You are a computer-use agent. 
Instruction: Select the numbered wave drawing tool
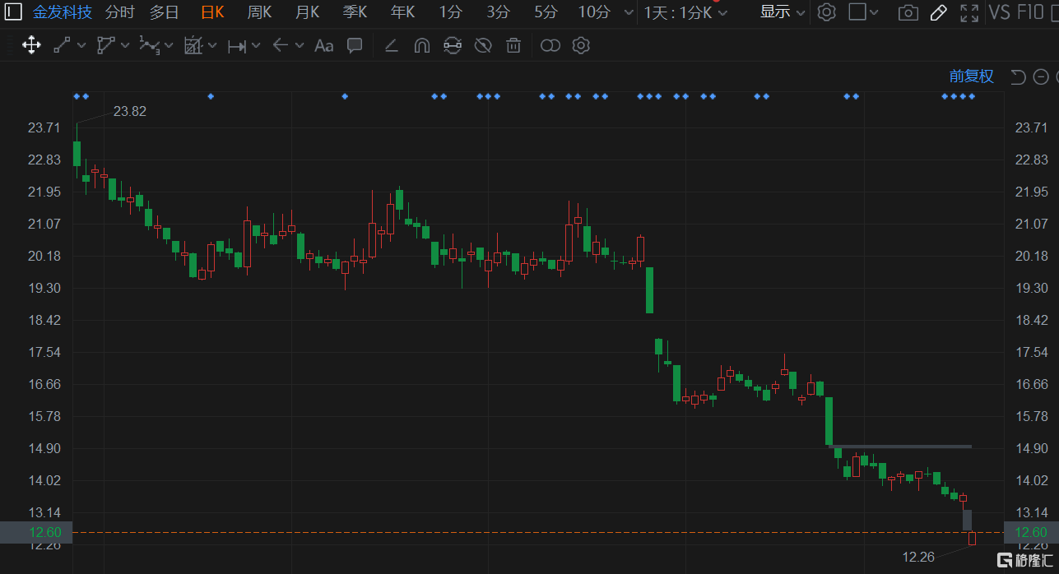149,45
